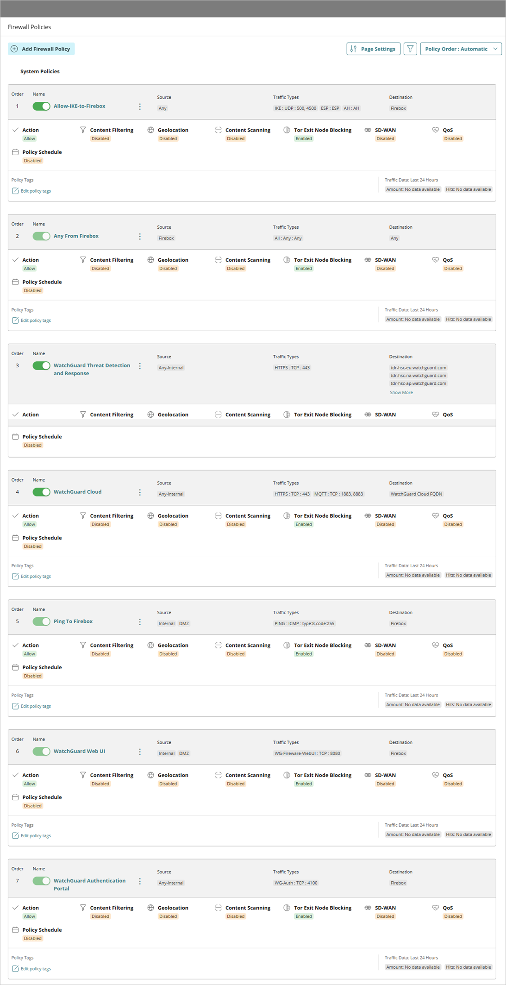Click the Geolocation globe icon in Allow-IKE-to-Firebox
Viewport: 506px width, 985px height.
(x=150, y=130)
